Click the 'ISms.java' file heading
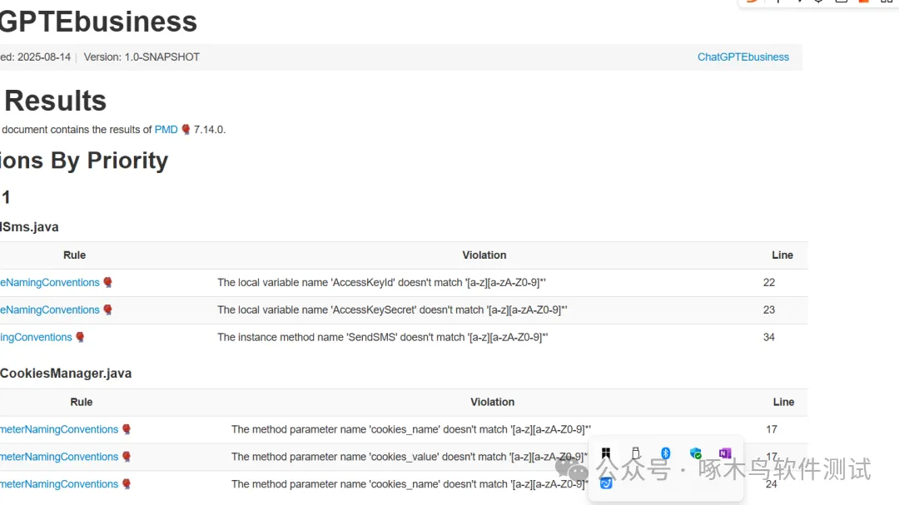The image size is (899, 505). [29, 227]
